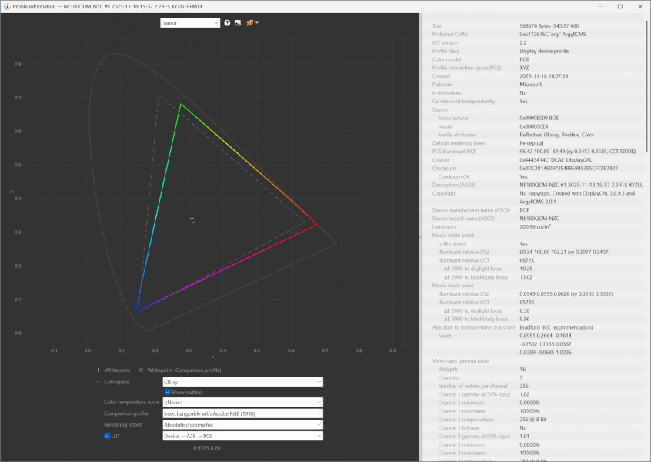Toggle the Show outline checkbox
Image resolution: width=651 pixels, height=462 pixels.
tap(168, 392)
